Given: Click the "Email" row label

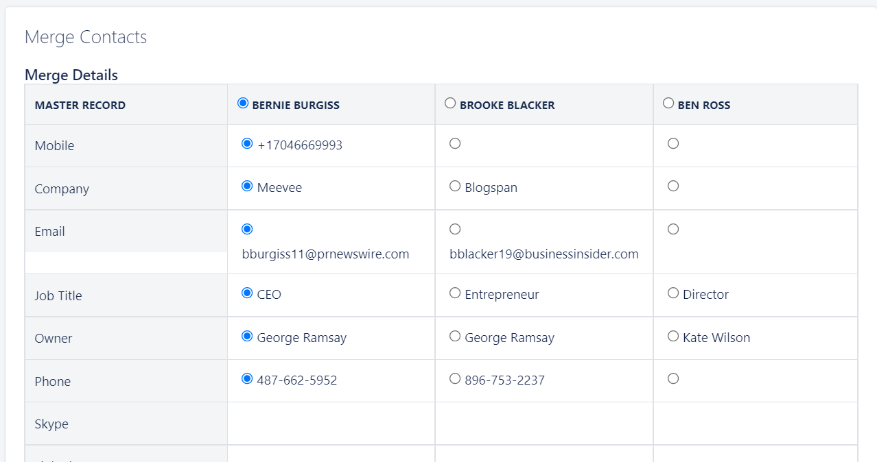Looking at the screenshot, I should (x=50, y=232).
